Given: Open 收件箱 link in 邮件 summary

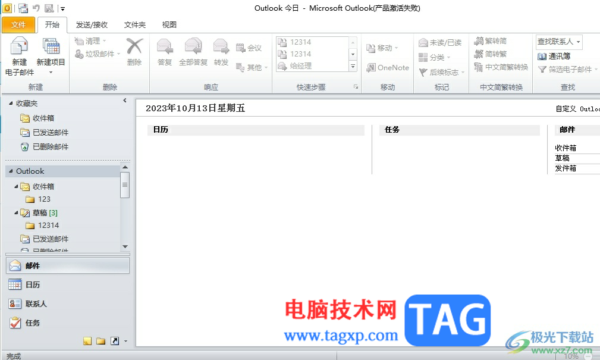Looking at the screenshot, I should click(566, 148).
